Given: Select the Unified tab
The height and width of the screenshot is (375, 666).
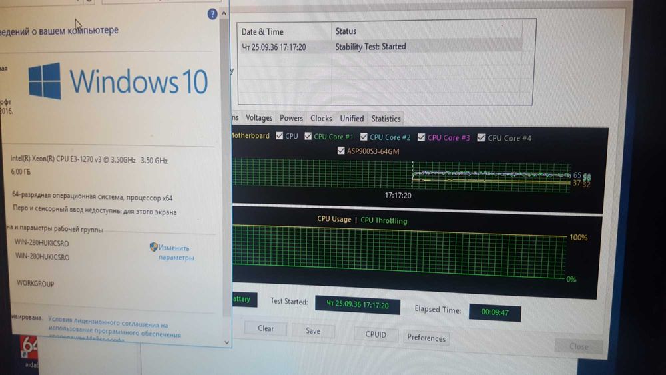Looking at the screenshot, I should point(352,119).
